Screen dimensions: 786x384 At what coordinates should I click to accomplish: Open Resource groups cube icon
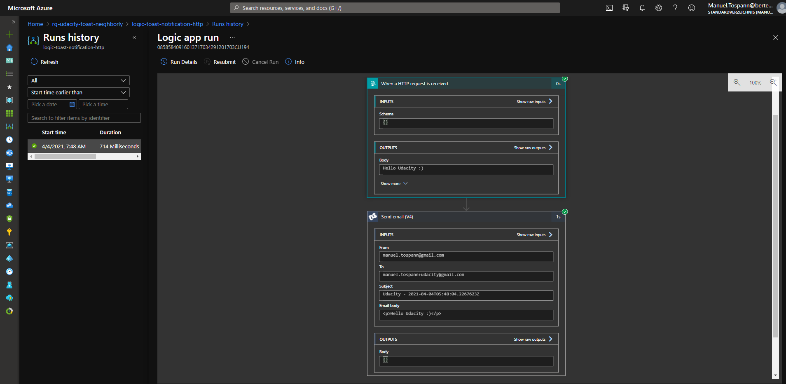(x=9, y=100)
